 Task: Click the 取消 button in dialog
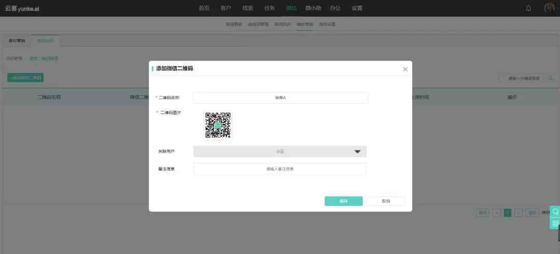click(x=386, y=201)
